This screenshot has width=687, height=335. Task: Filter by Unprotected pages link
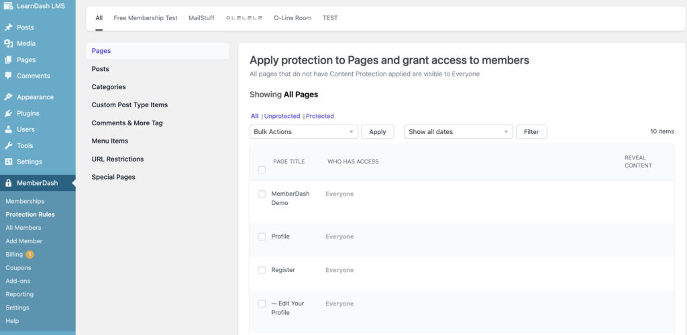[x=282, y=117]
